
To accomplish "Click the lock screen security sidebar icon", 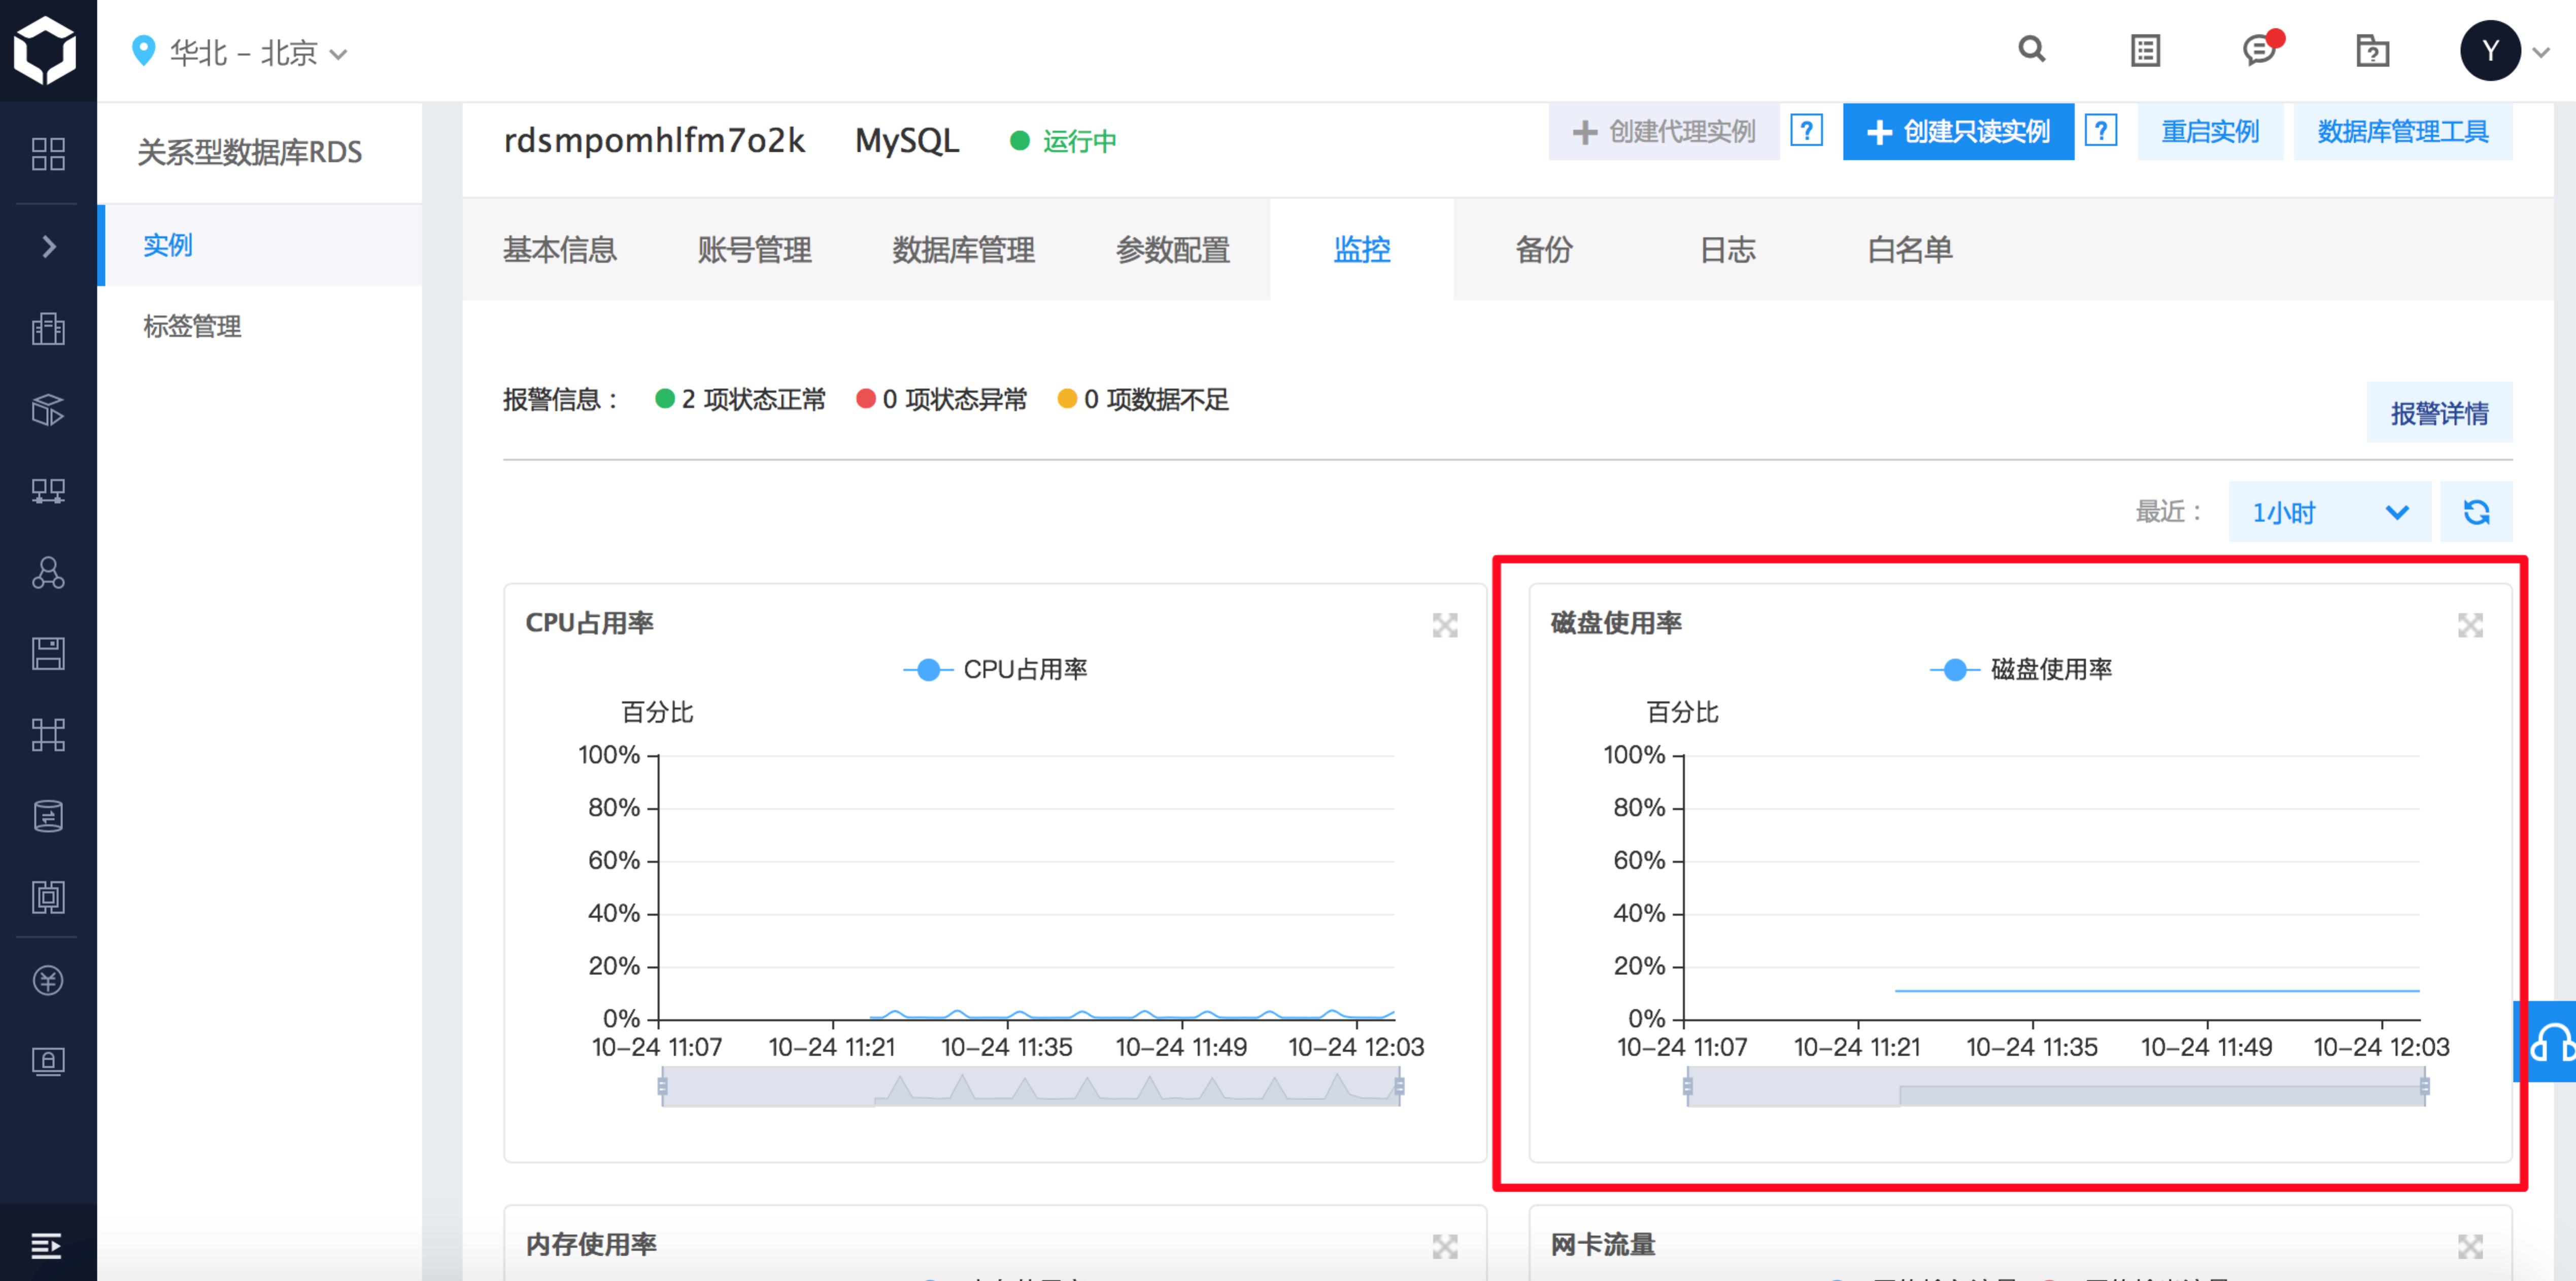I will [x=48, y=1061].
